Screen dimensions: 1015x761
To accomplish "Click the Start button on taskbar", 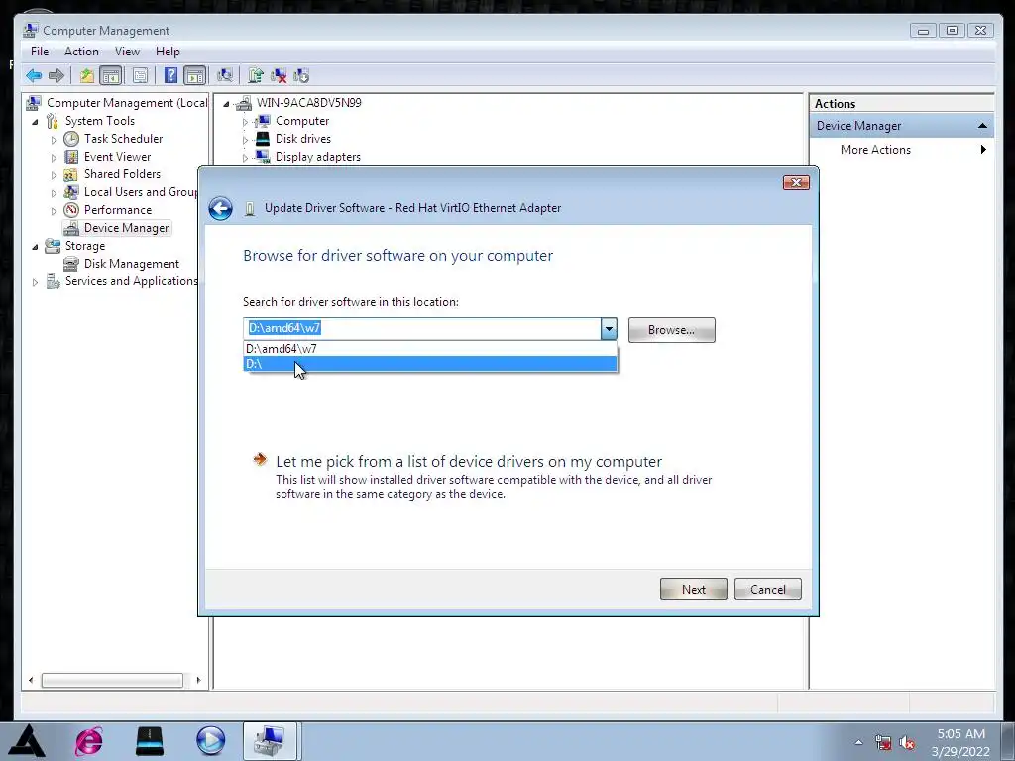I will pyautogui.click(x=27, y=741).
